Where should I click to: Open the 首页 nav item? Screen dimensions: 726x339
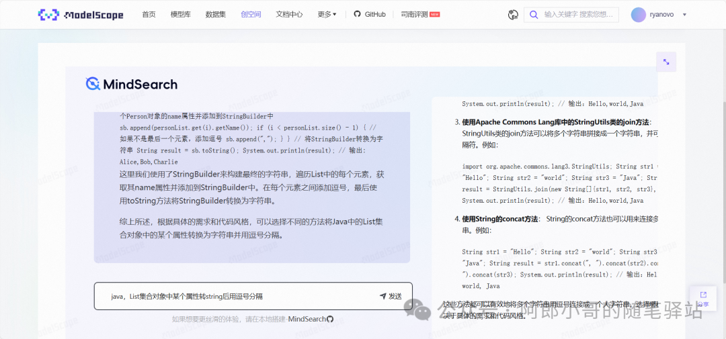tap(149, 14)
